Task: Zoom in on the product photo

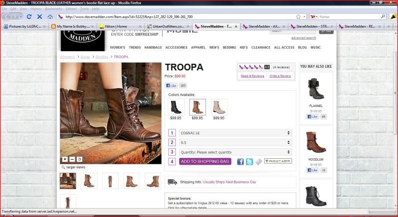Action: coord(65,159)
